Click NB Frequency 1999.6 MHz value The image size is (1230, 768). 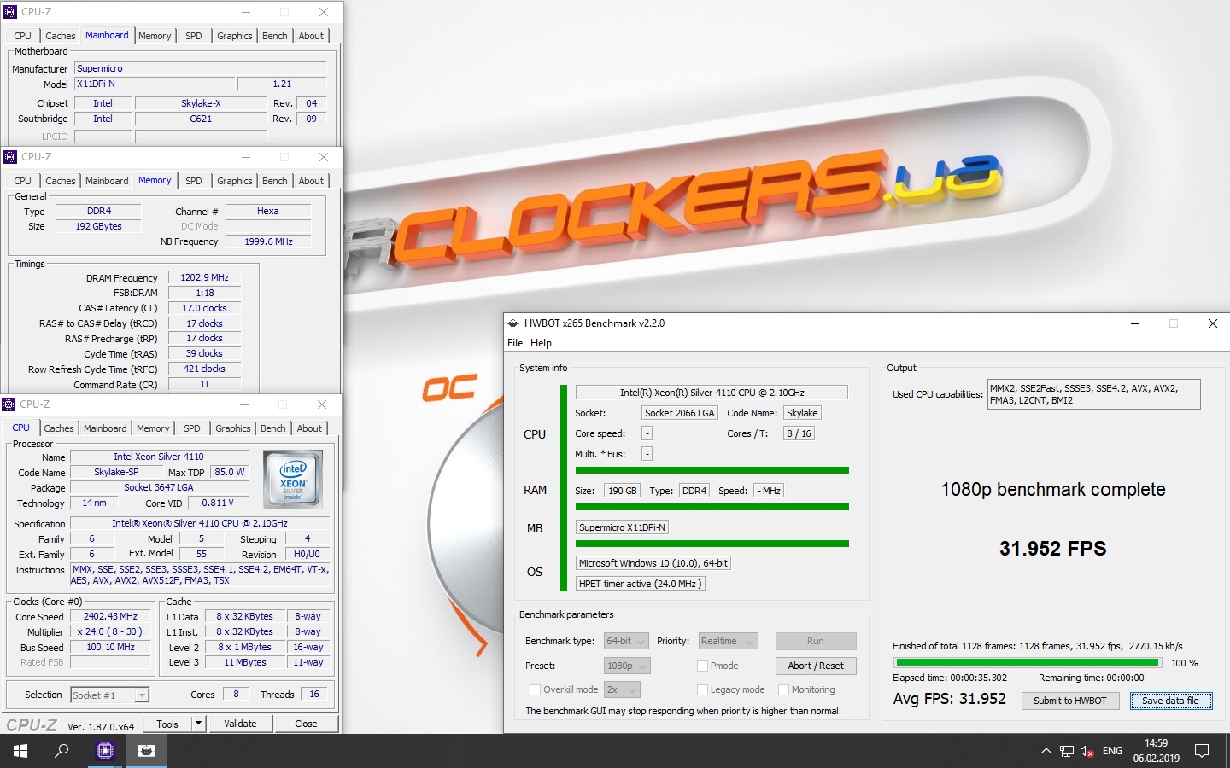[268, 241]
